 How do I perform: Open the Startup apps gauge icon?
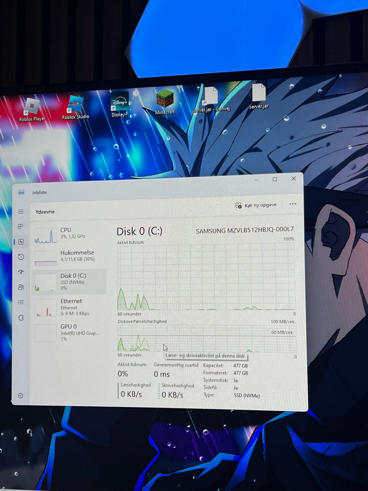click(x=21, y=272)
